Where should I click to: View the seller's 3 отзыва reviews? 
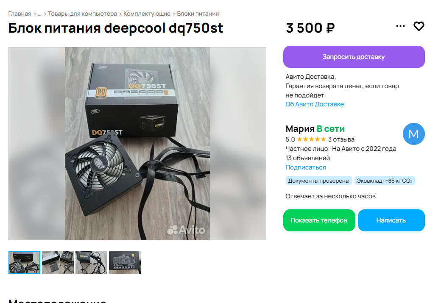(x=341, y=139)
